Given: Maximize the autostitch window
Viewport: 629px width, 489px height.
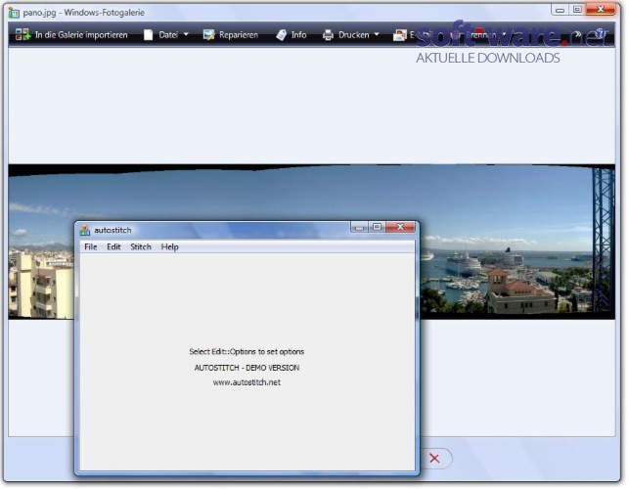Looking at the screenshot, I should tap(377, 227).
